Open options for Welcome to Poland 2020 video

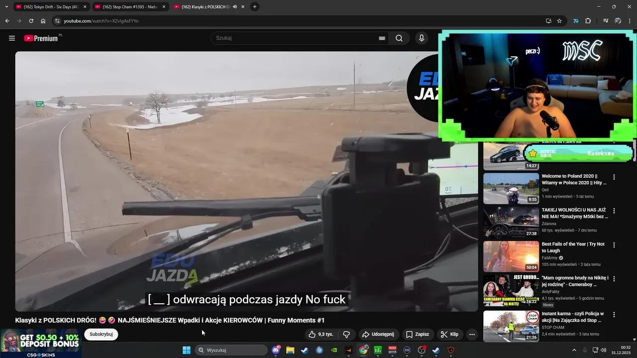(x=614, y=177)
